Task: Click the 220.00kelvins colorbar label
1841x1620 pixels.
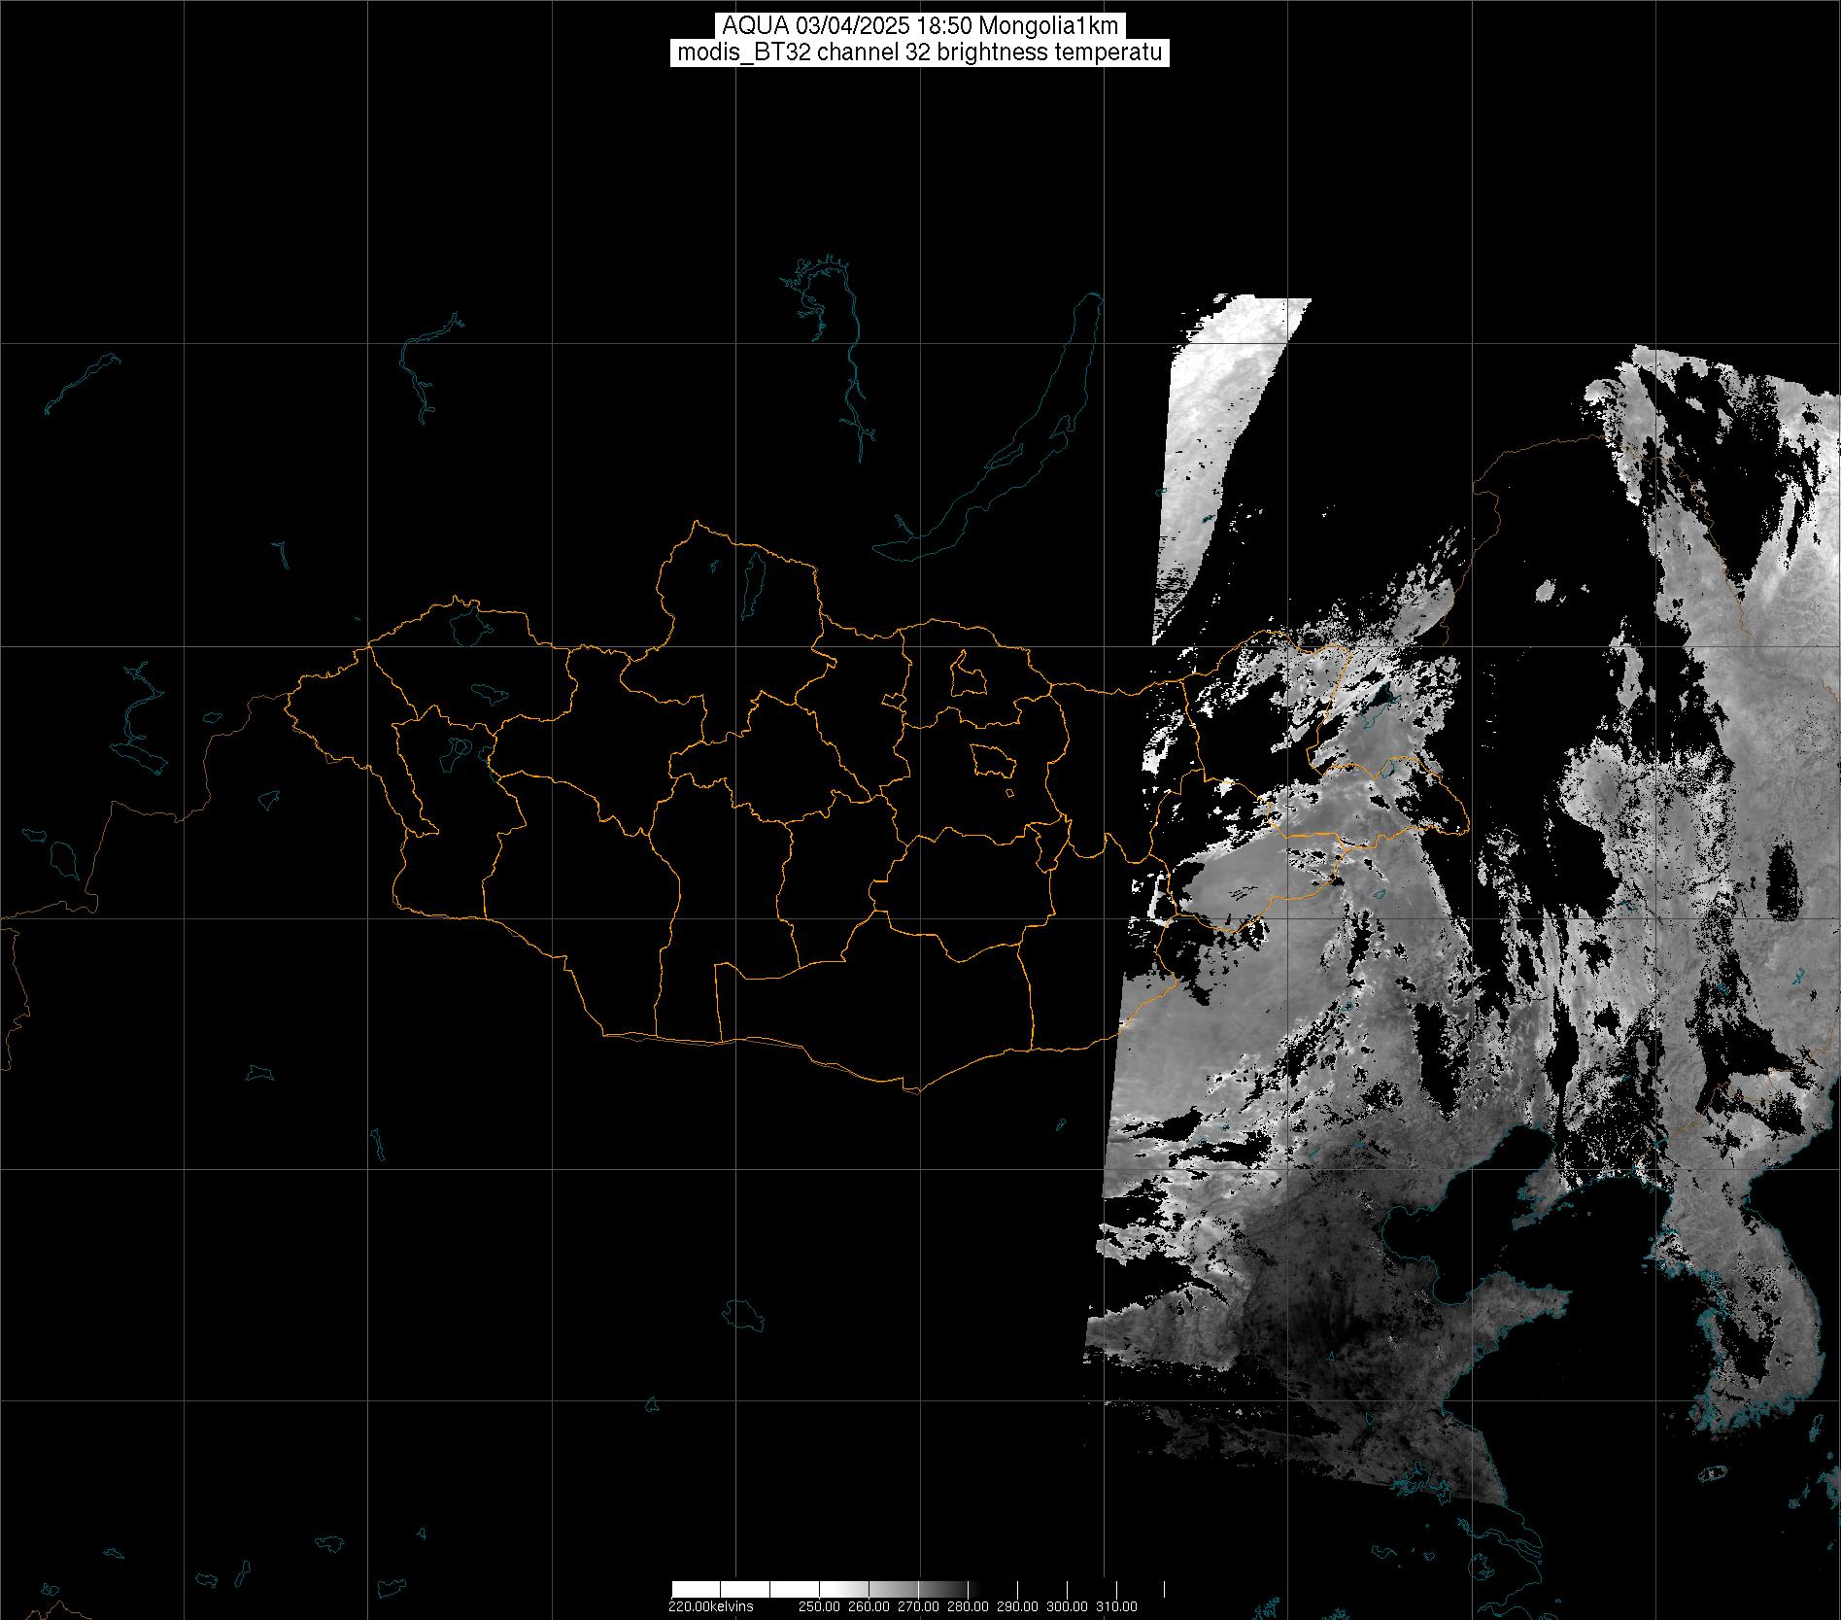Action: [x=710, y=1606]
